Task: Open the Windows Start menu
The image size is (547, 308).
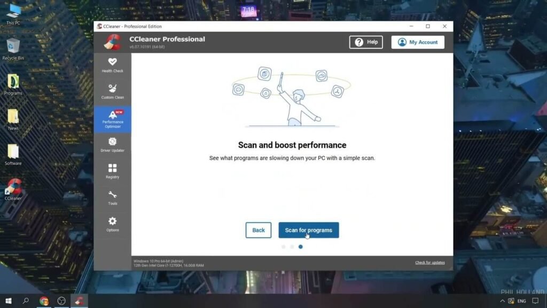Action: [9, 301]
